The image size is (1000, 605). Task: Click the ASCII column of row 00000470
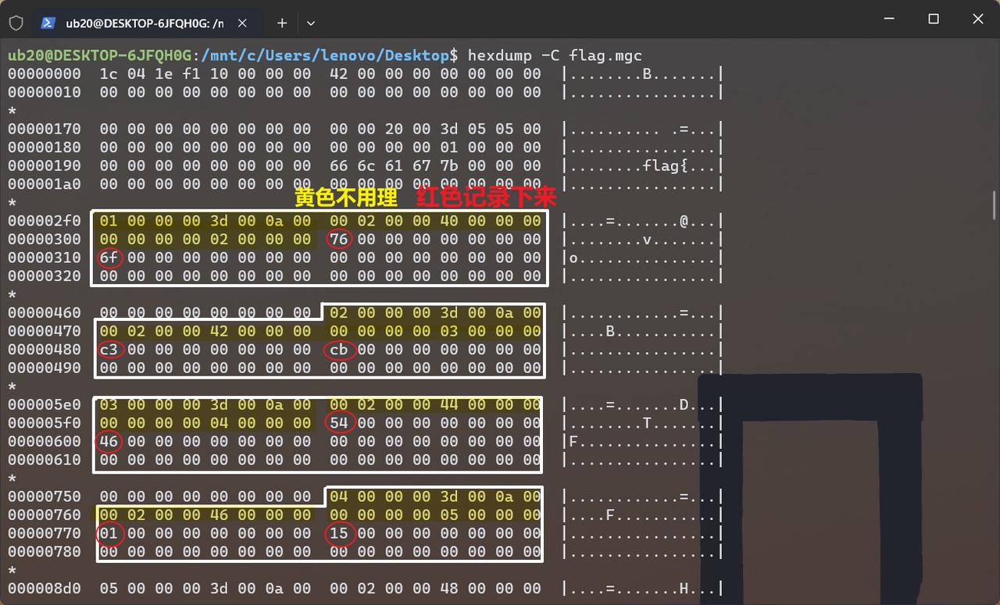(x=642, y=331)
